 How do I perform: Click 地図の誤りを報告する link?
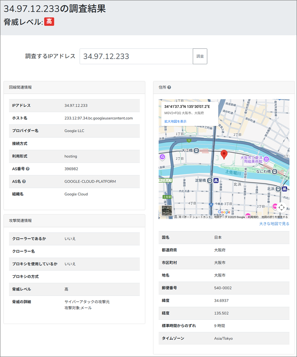point(275,217)
